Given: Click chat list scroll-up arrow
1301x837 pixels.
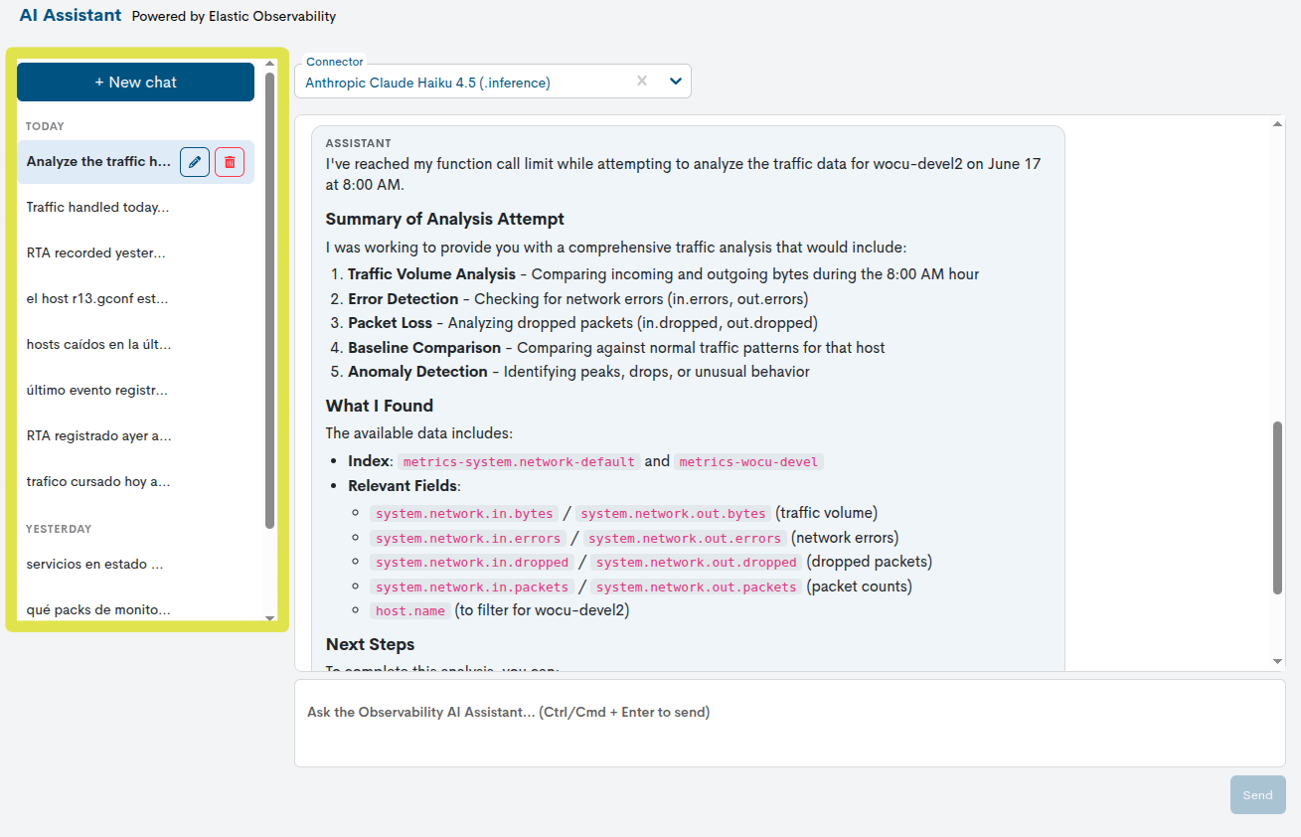Looking at the screenshot, I should tap(269, 65).
